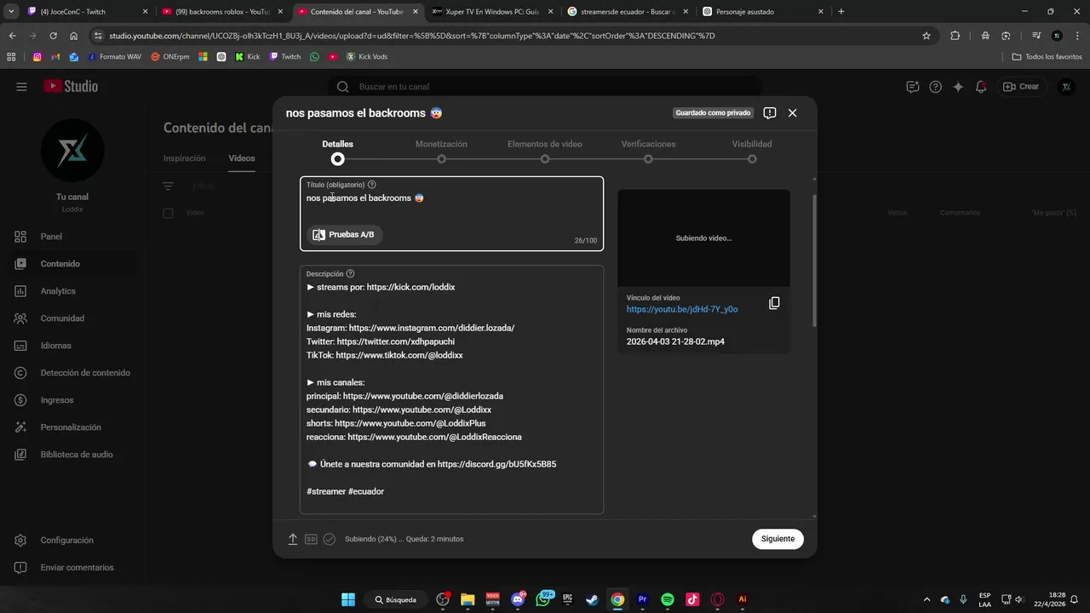
Task: Click the Siguiente button
Action: (777, 539)
